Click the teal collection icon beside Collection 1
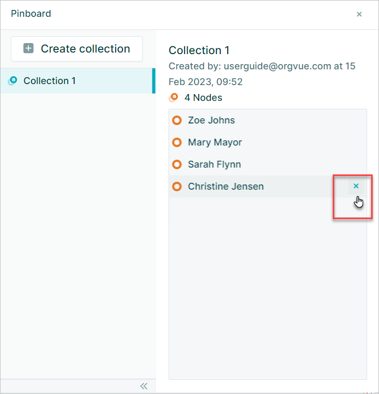 click(x=12, y=81)
